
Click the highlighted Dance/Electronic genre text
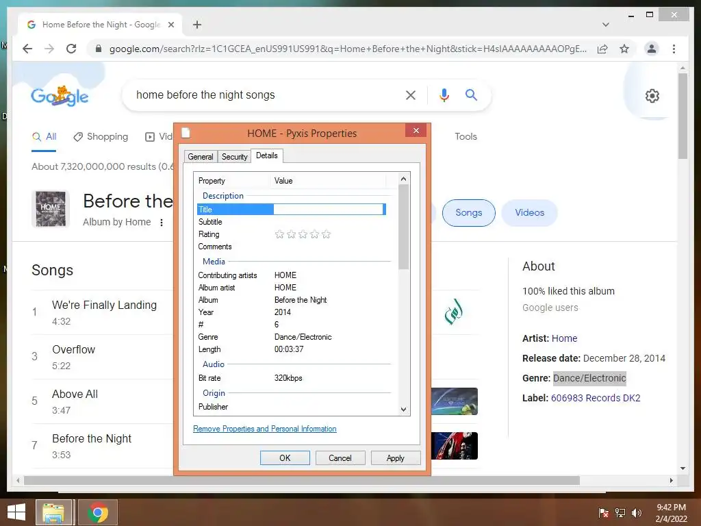tap(589, 378)
